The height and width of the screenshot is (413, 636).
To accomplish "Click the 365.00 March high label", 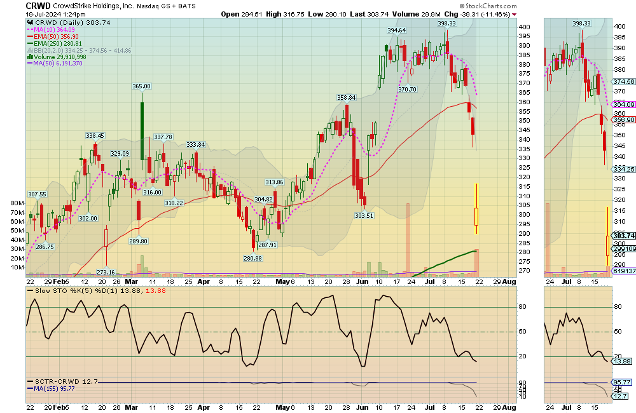I will click(141, 86).
